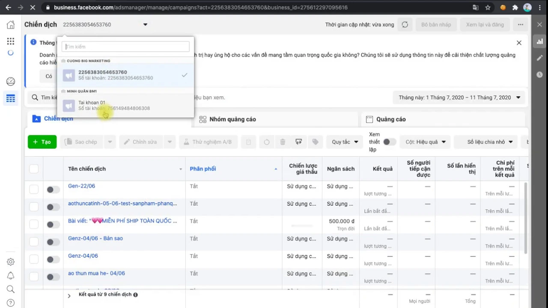Open settings gear in left sidebar
This screenshot has height=308, width=548.
[11, 262]
